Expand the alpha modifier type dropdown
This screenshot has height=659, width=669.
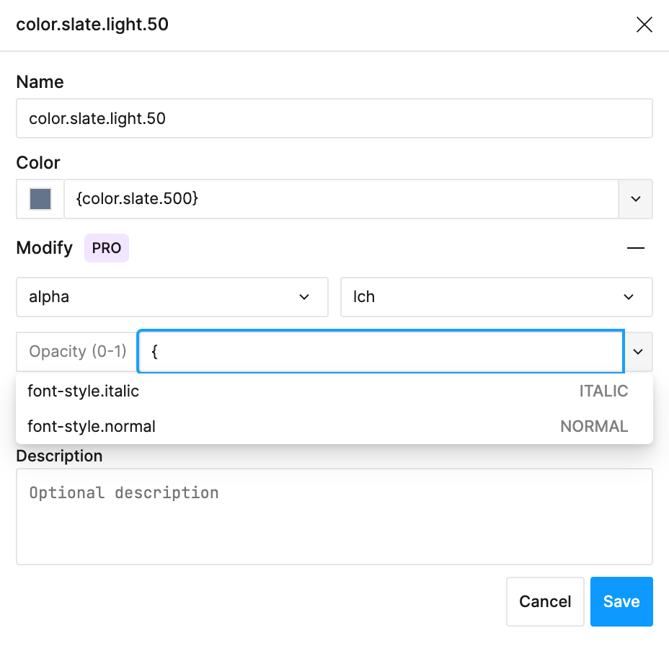click(172, 296)
